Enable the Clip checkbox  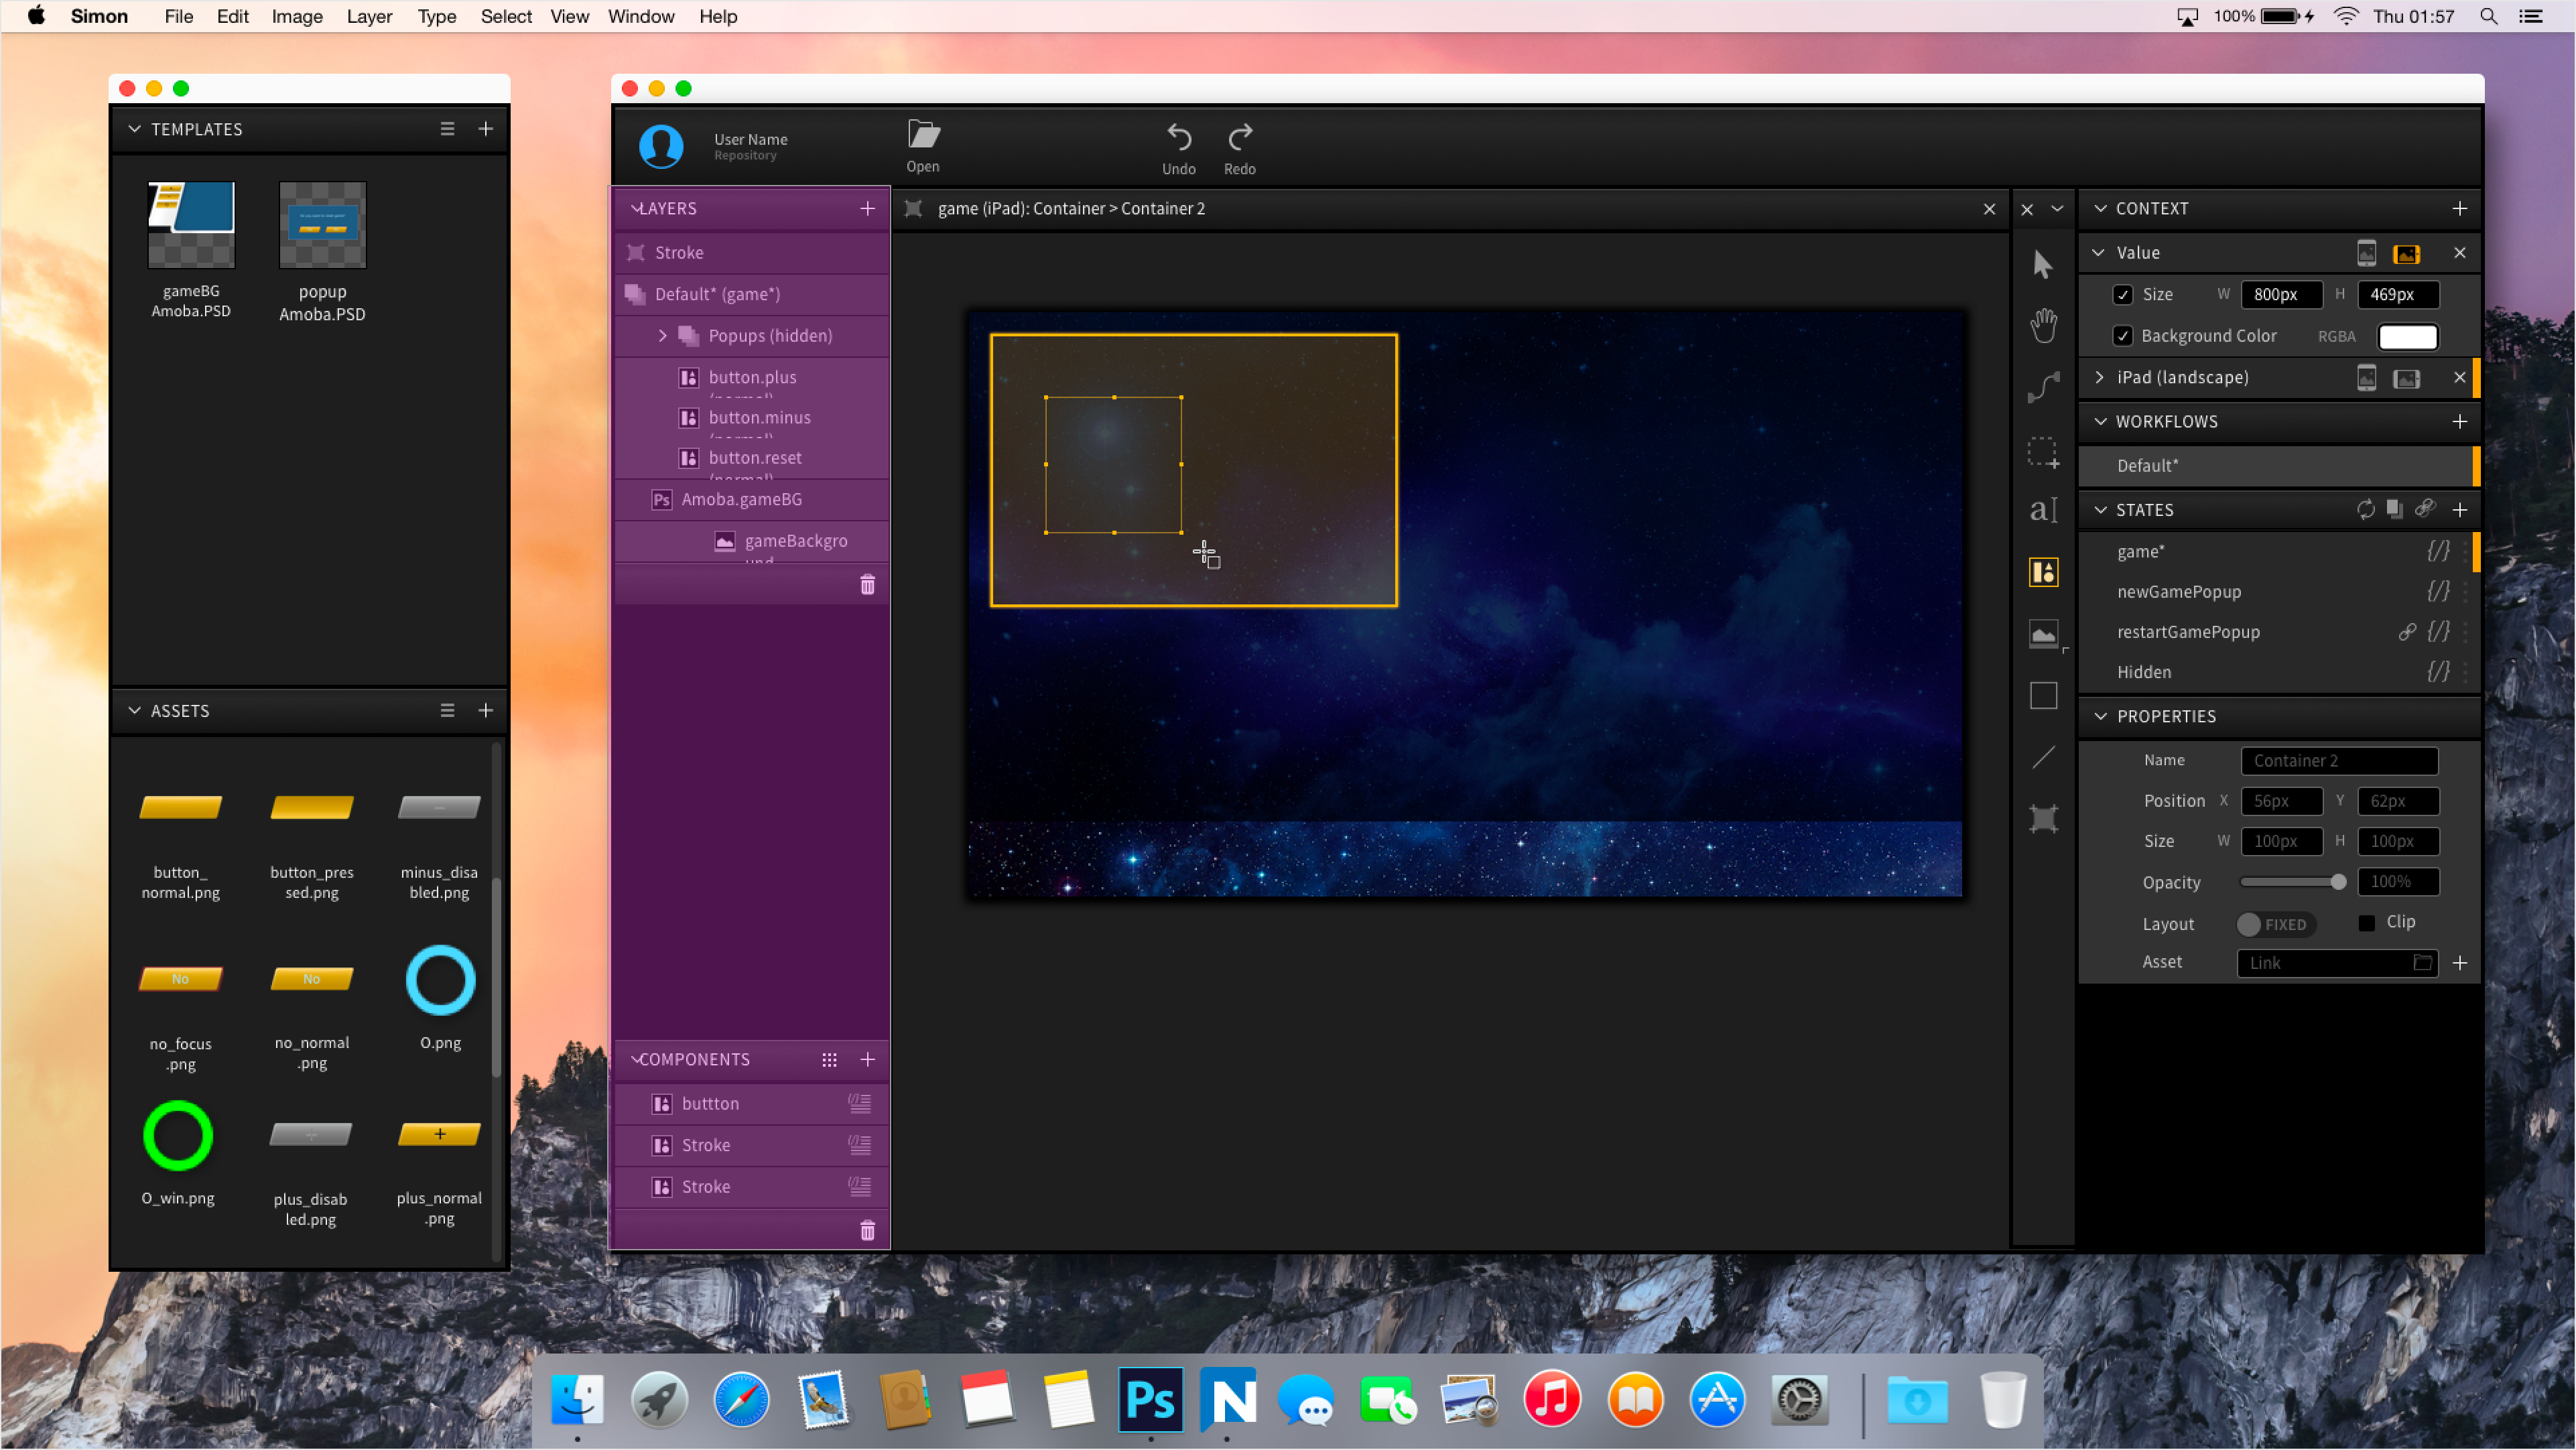[2366, 923]
